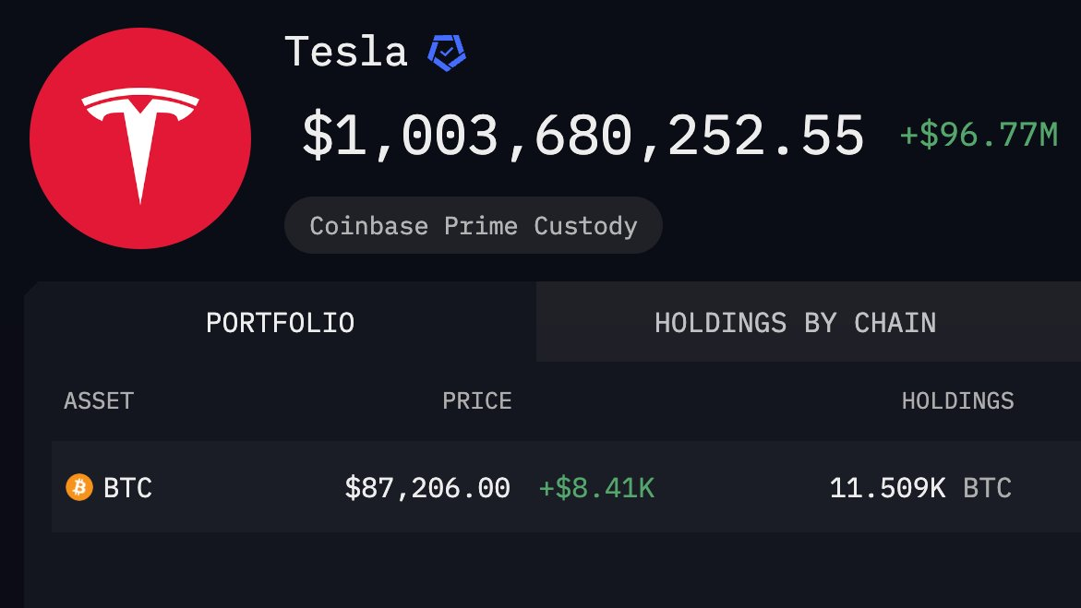Screen dimensions: 1081x608
Task: Click the BTC unit label in holdings
Action: click(x=987, y=487)
